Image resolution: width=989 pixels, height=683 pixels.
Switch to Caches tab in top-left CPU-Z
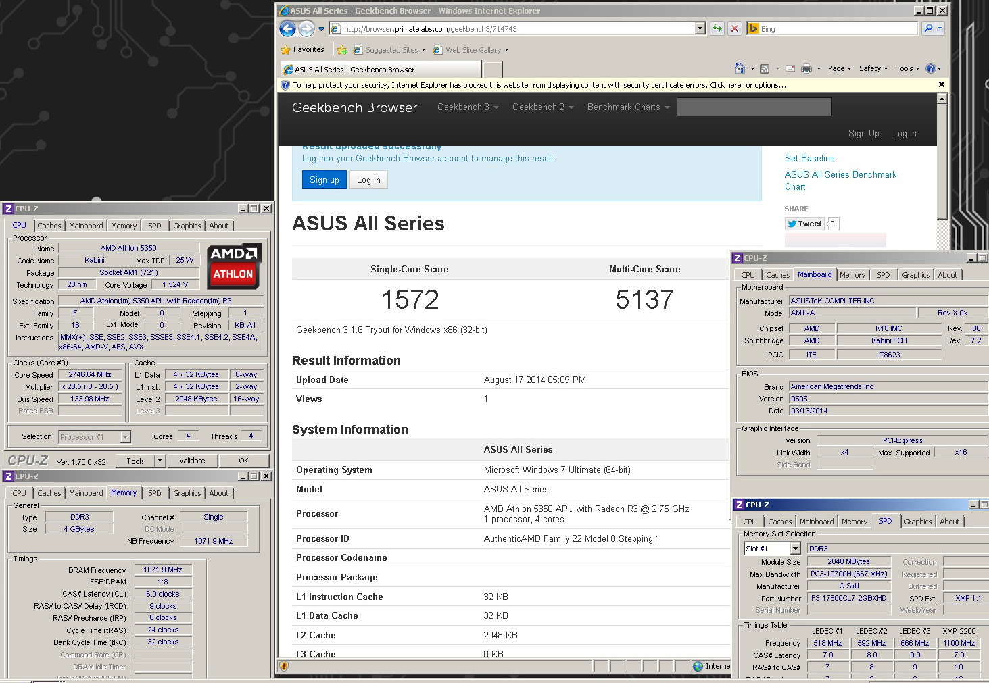click(49, 226)
